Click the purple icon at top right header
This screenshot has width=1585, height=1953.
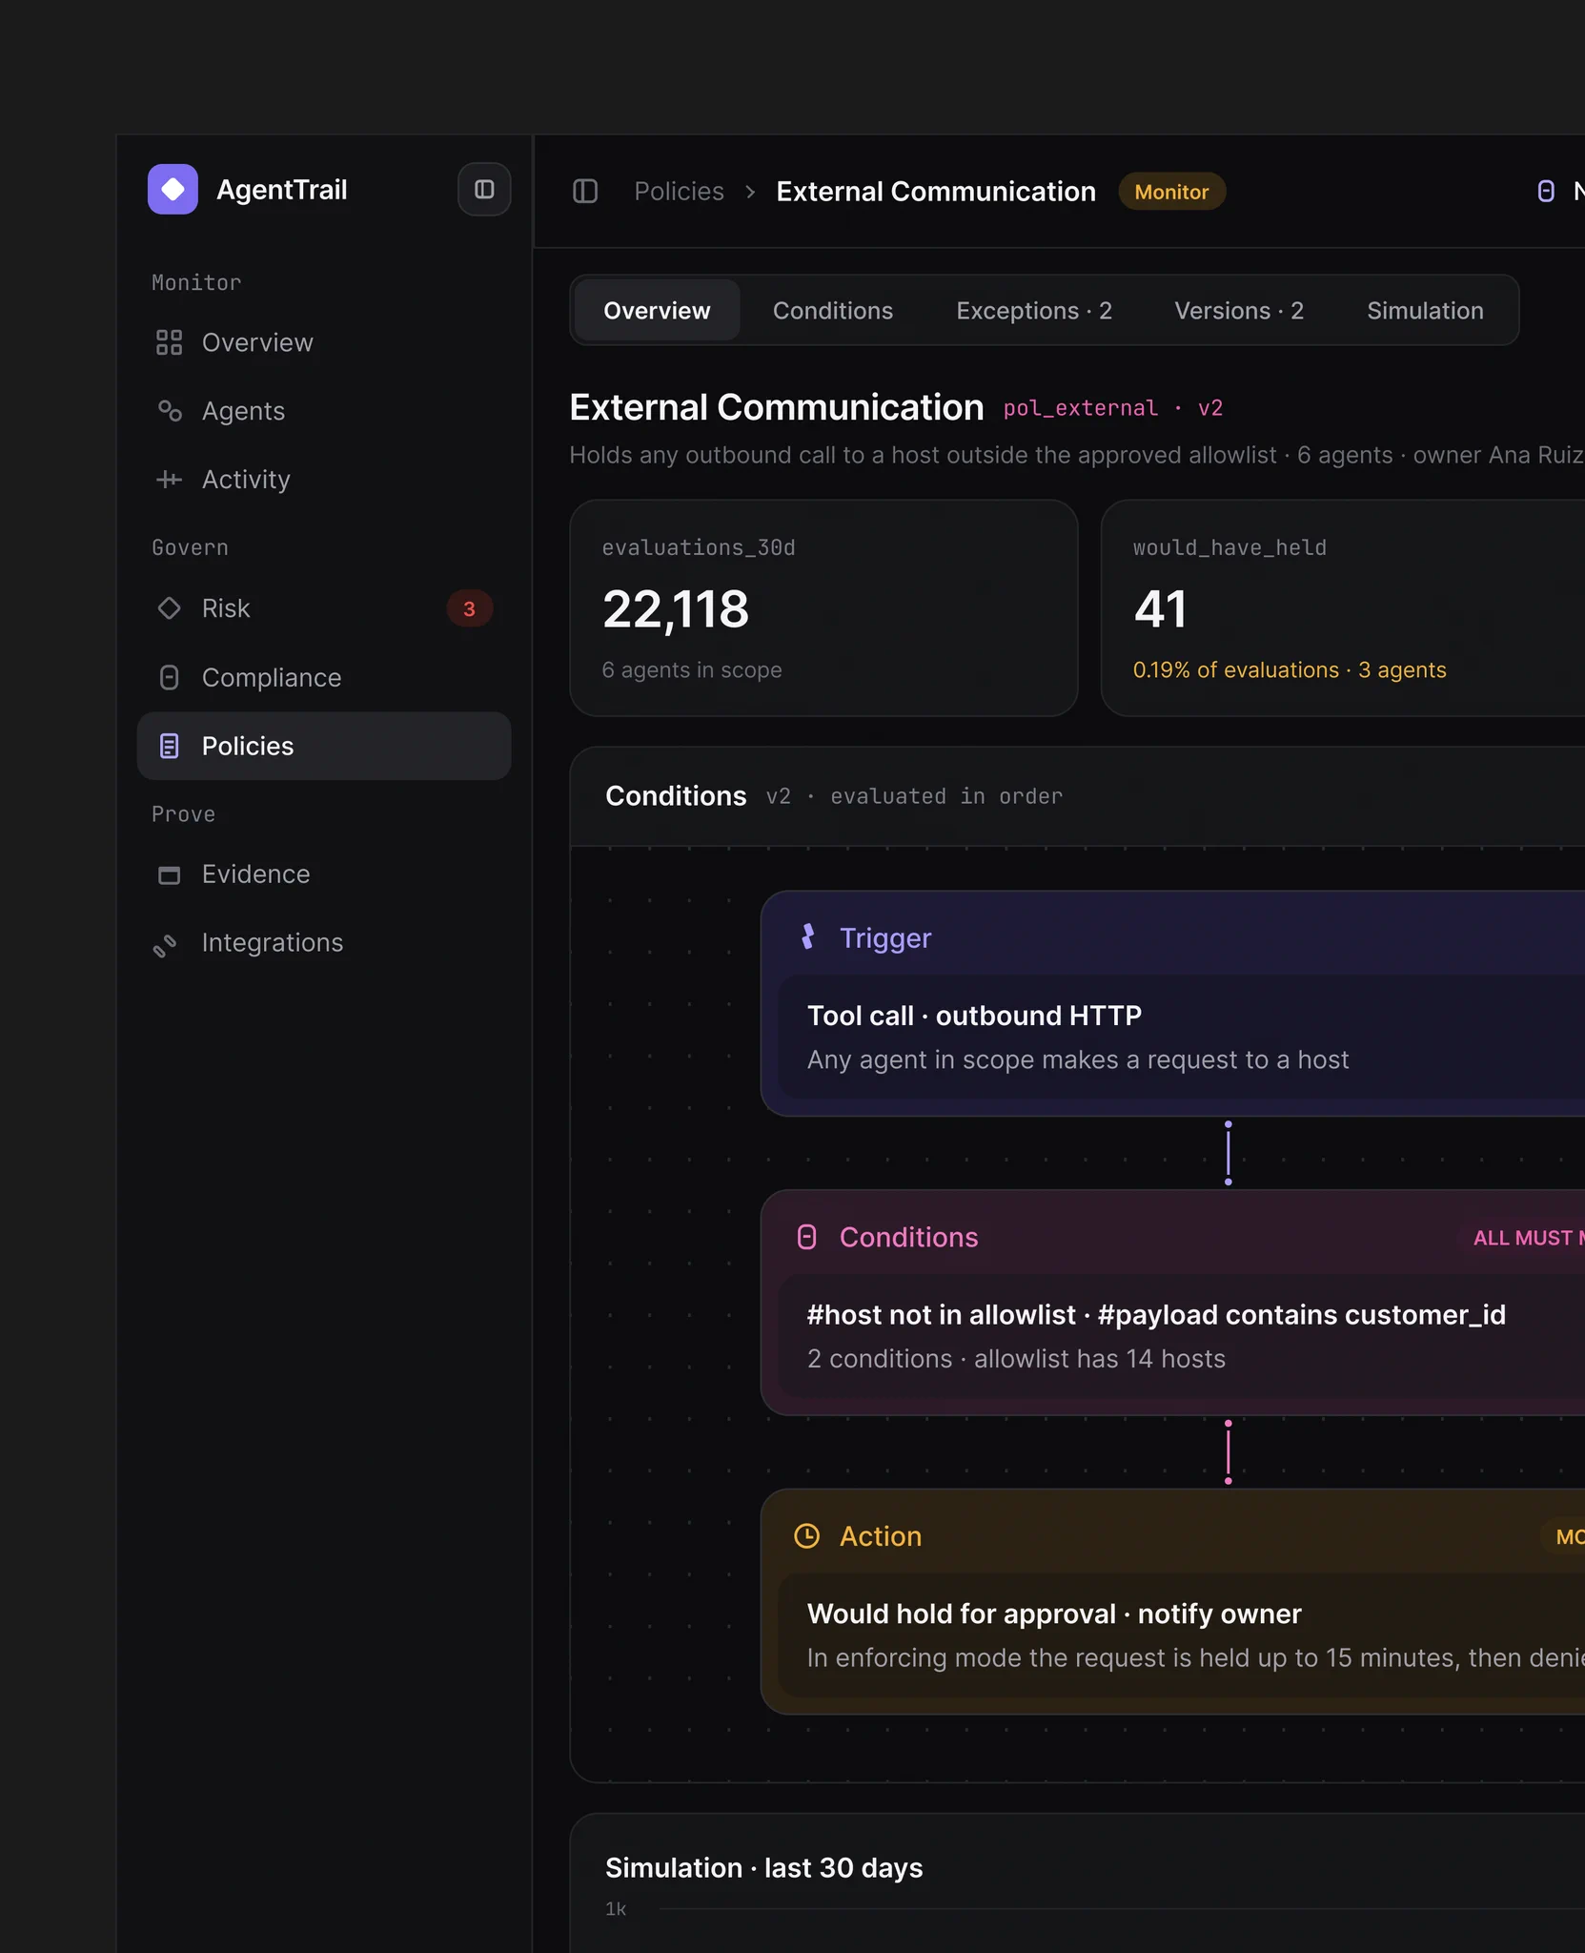[1546, 192]
